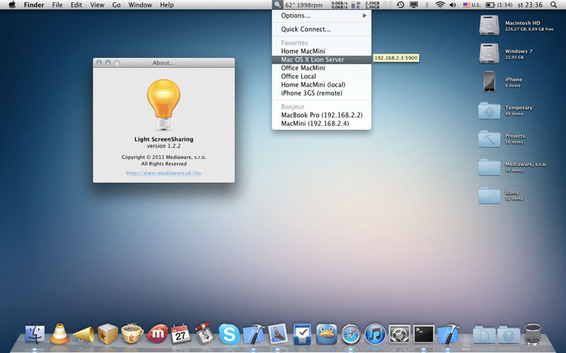
Task: Open the yellow megaphone app in Dock
Action: click(x=83, y=334)
